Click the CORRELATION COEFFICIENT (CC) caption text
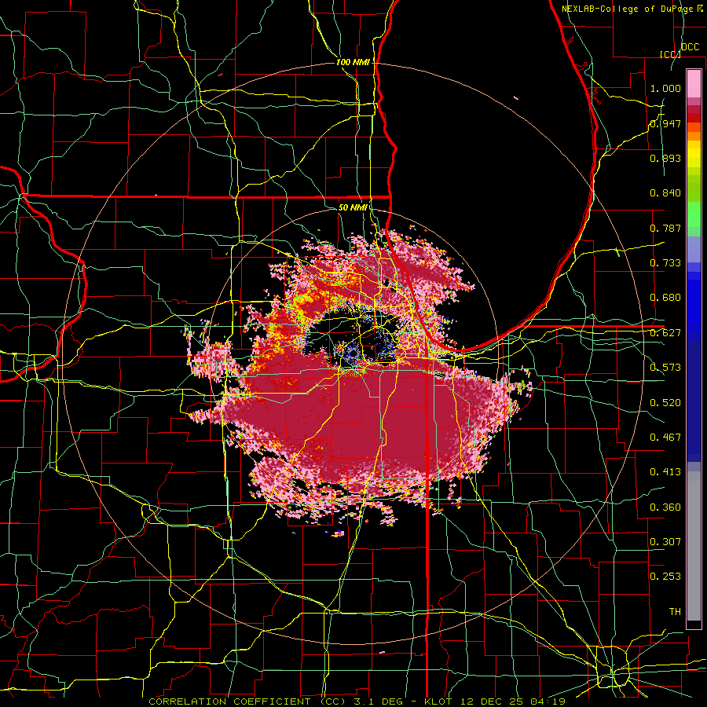Screen dimensions: 707x707 click(x=247, y=702)
